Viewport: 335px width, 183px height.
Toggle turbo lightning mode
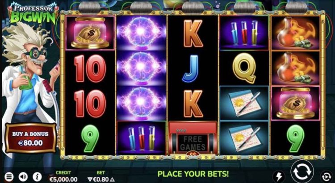click(x=279, y=177)
